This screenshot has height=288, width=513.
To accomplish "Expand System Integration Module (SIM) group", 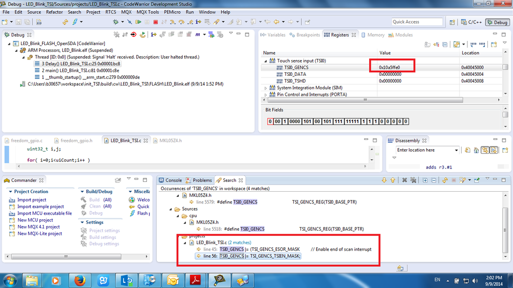I will (x=265, y=88).
